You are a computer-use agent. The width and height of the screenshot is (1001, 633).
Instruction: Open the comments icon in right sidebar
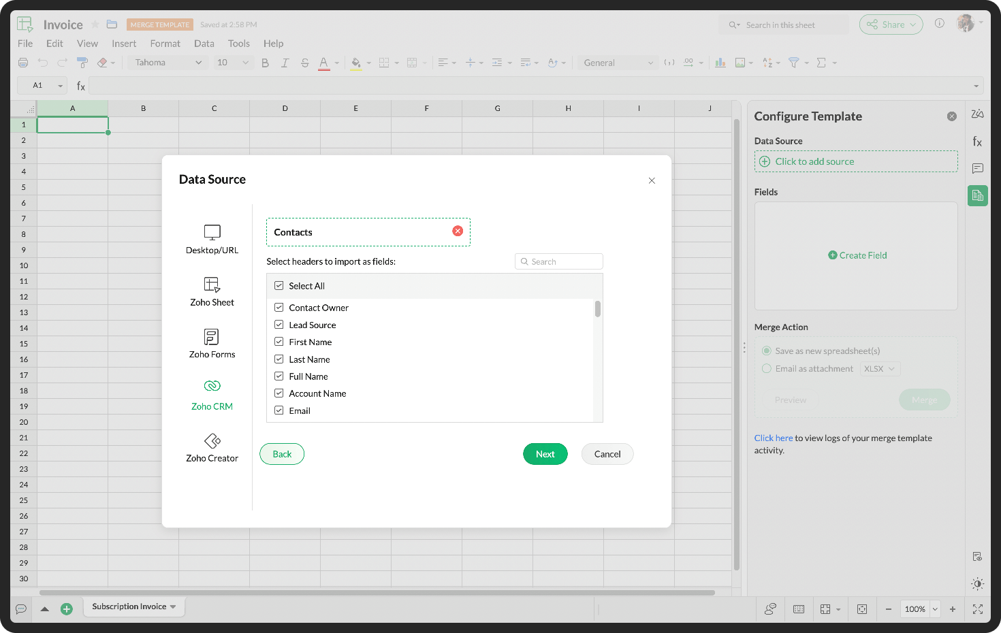(x=977, y=168)
